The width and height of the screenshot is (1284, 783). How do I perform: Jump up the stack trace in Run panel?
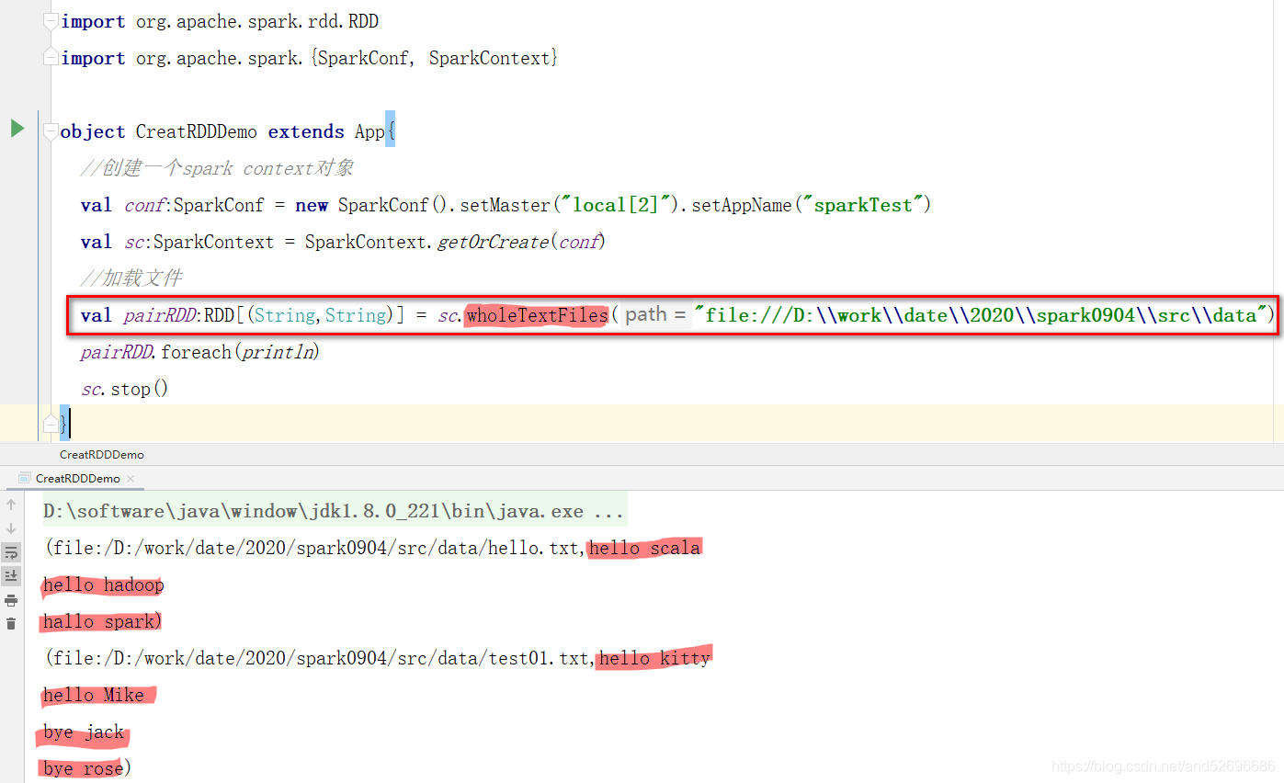11,505
